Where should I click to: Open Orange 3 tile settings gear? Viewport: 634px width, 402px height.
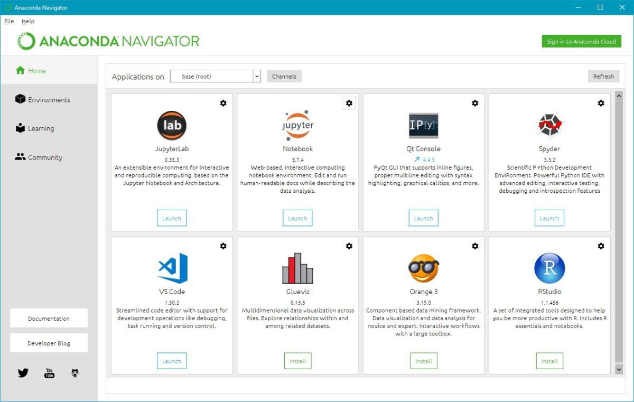pos(475,246)
